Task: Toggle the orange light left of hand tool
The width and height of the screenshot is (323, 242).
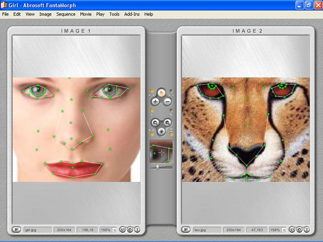Action: [x=151, y=133]
